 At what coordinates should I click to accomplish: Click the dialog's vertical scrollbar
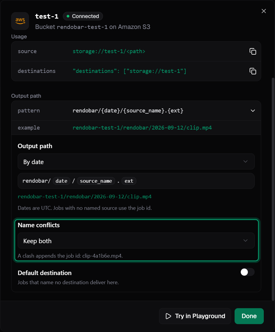273,189
